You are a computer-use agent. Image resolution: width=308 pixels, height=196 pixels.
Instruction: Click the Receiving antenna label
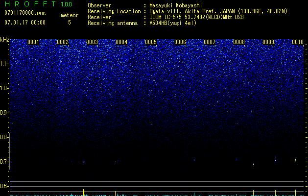[x=113, y=23]
